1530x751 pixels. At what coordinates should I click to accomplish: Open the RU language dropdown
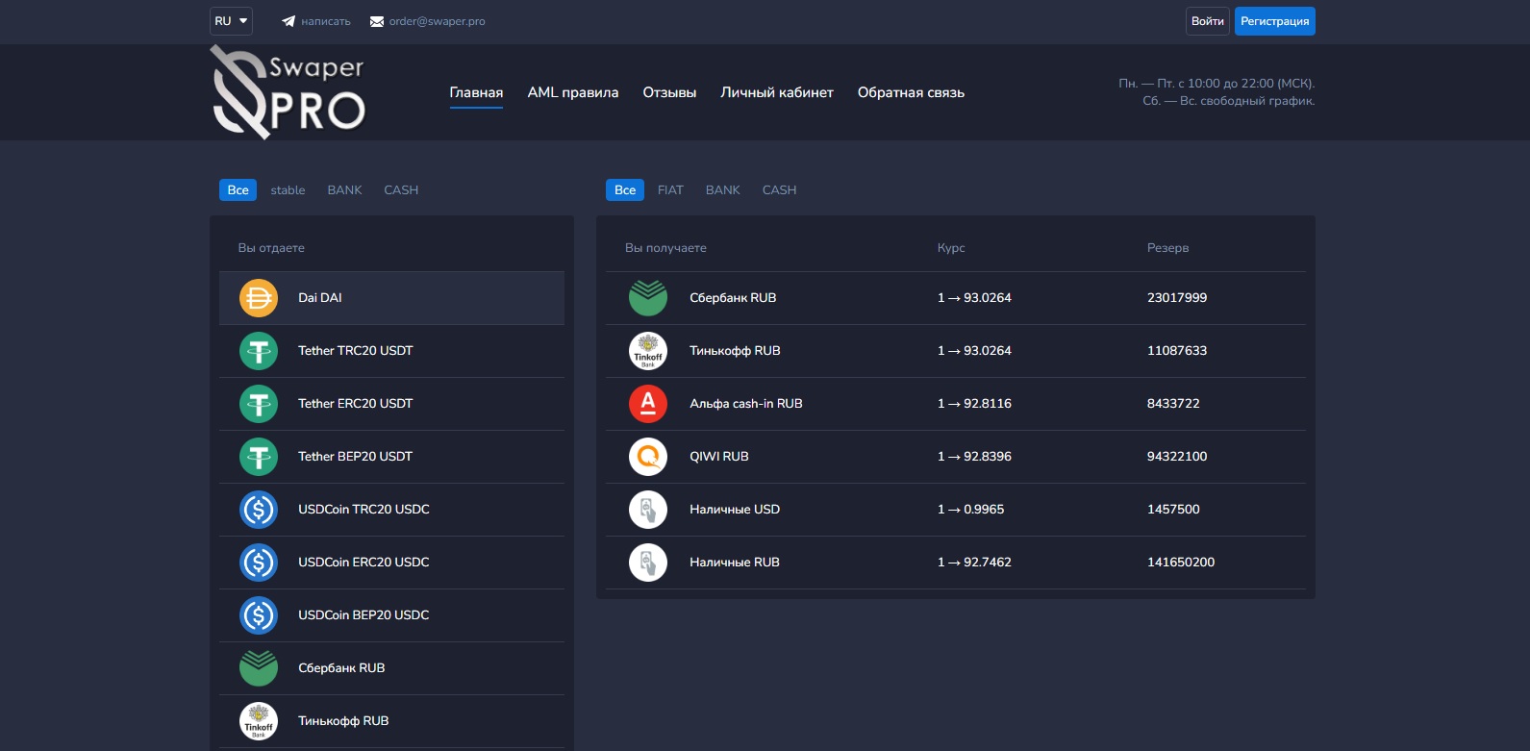pos(231,21)
